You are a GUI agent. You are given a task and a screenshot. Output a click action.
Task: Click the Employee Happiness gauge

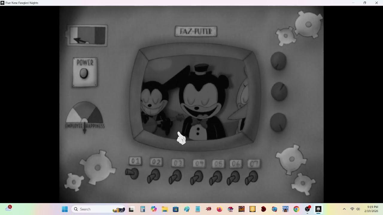click(85, 117)
